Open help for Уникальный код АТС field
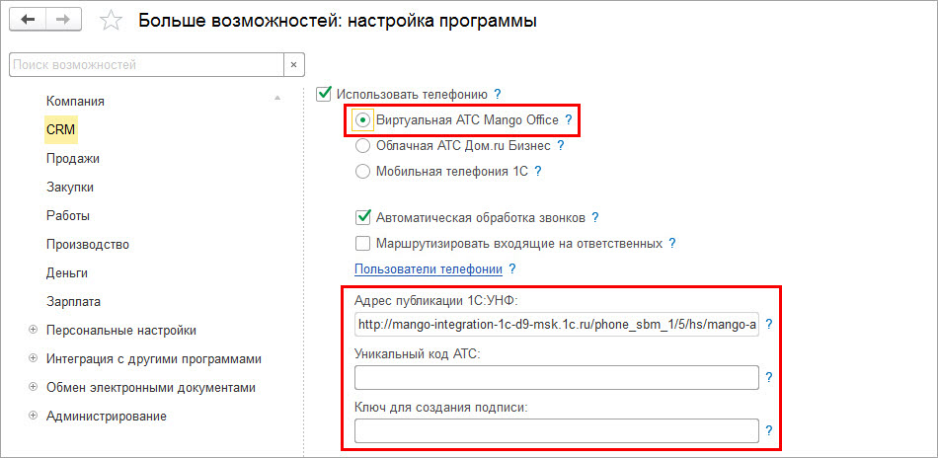The image size is (938, 458). (x=768, y=377)
